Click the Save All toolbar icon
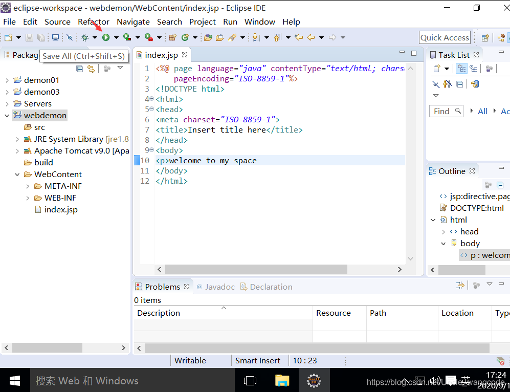Viewport: 510px width, 392px height. click(x=41, y=37)
